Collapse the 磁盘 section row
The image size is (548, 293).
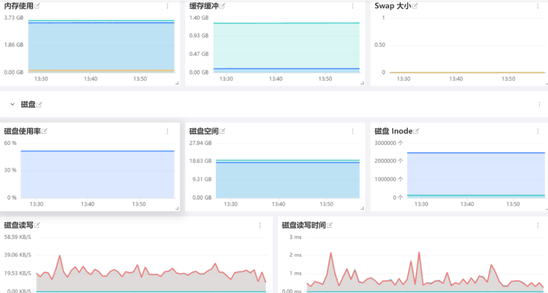coord(13,104)
